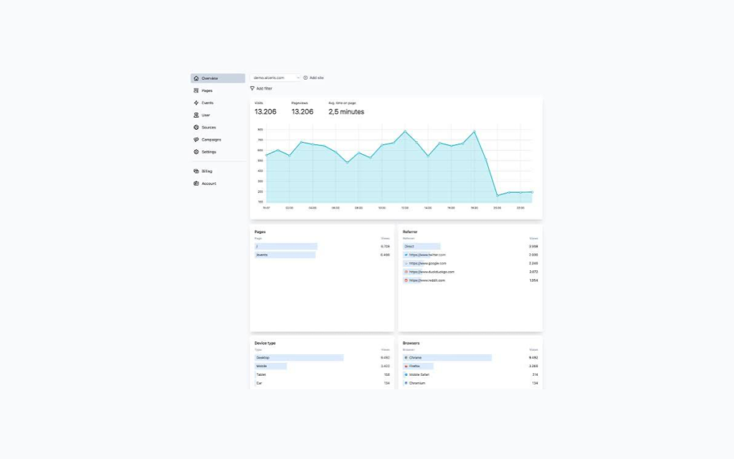734x459 pixels.
Task: Click the chart peak point near 12:00
Action: 405,131
